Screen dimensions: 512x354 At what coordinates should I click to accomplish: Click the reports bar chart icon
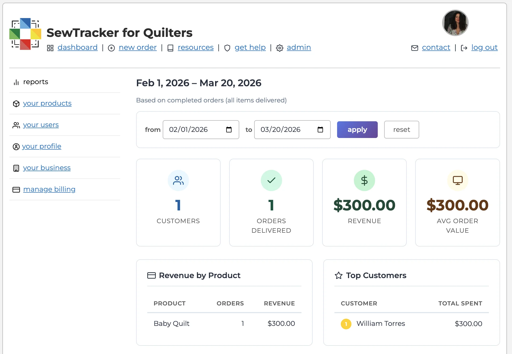point(16,82)
